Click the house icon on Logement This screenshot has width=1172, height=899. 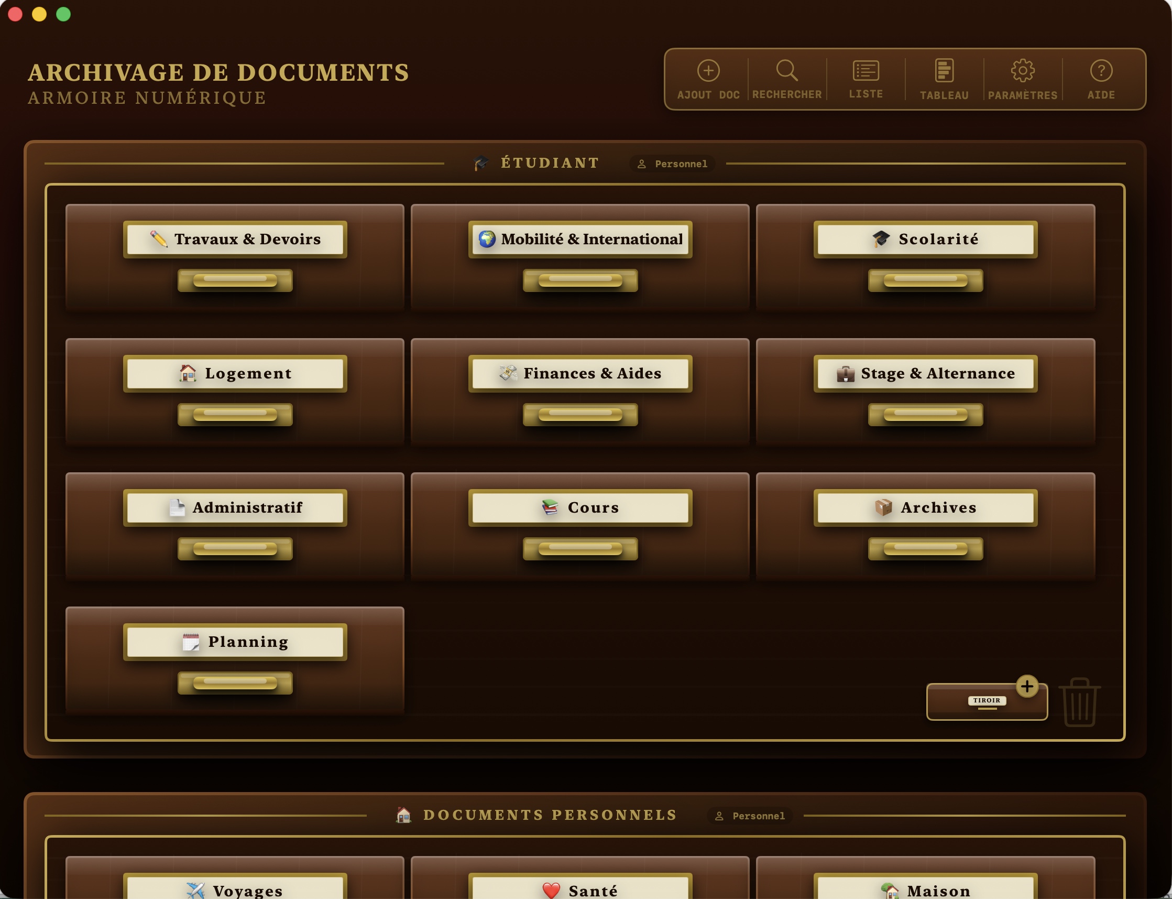[188, 374]
